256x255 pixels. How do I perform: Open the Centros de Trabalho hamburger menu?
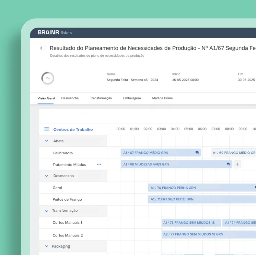[47, 129]
